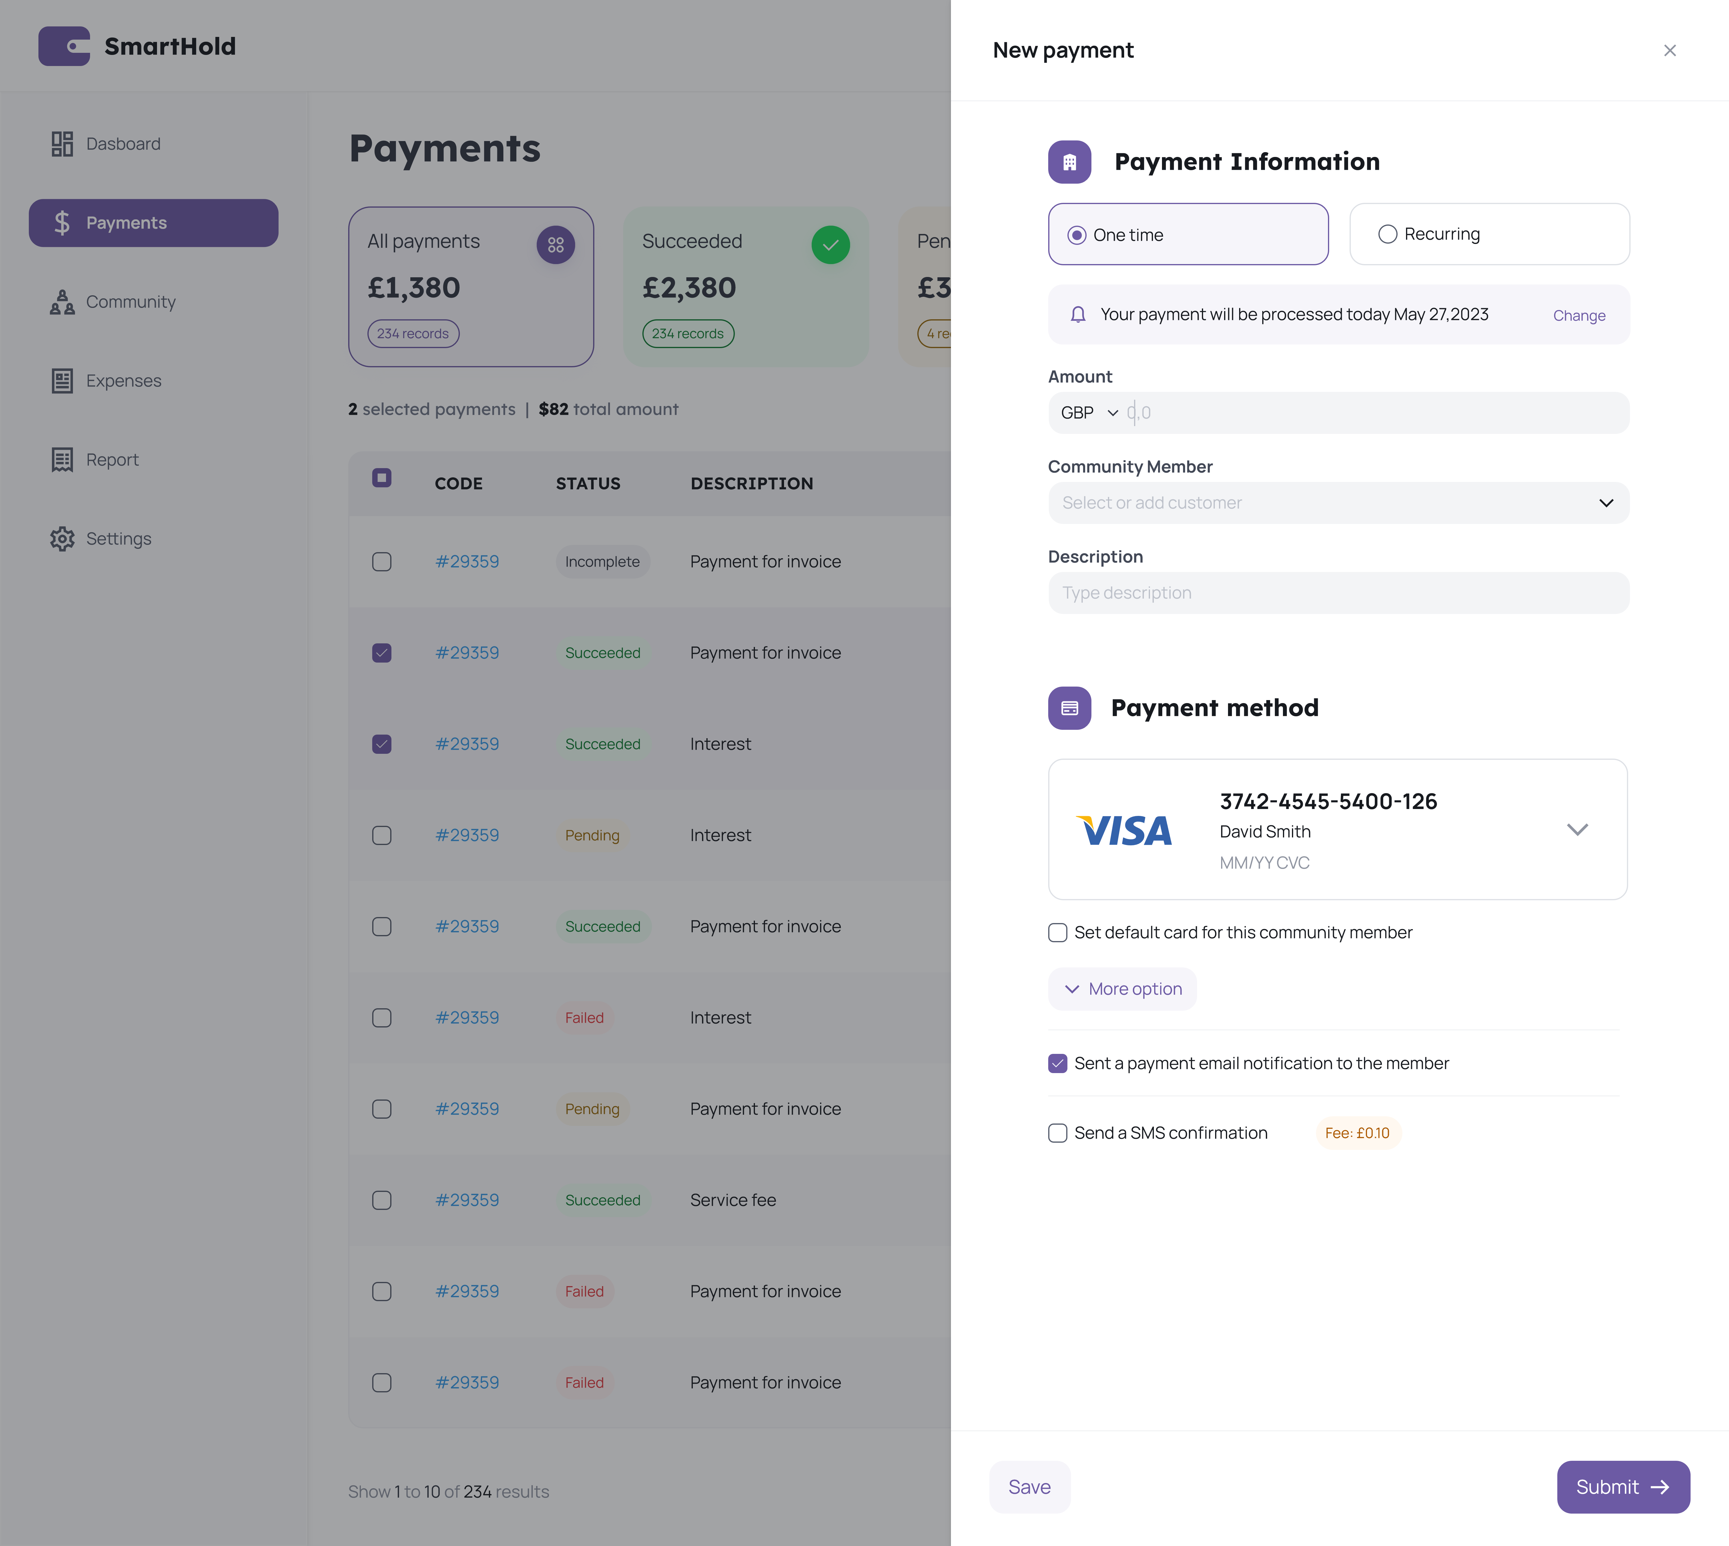
Task: Click the Settings gear icon
Action: coord(62,539)
